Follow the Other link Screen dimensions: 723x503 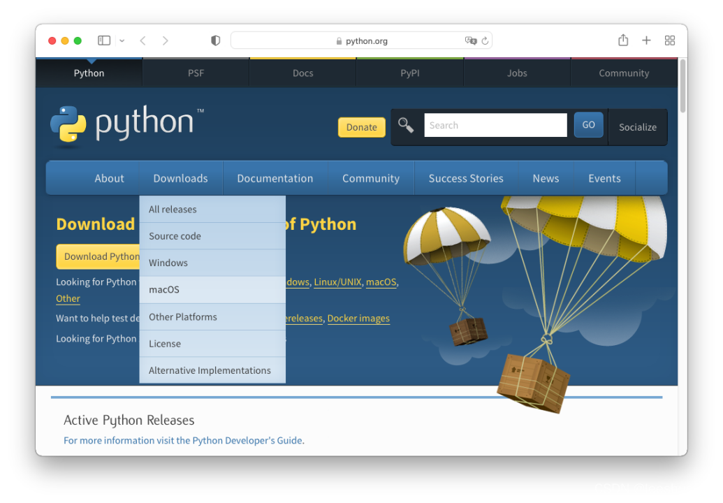click(x=68, y=298)
